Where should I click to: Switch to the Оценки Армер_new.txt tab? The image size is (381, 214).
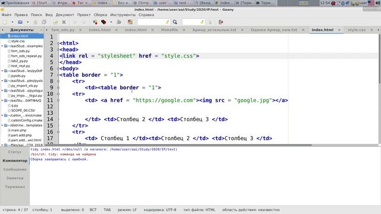click(x=274, y=30)
